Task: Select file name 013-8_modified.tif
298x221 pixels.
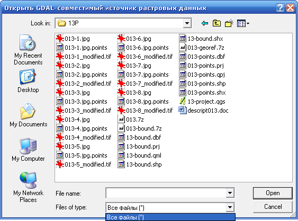Action: pyautogui.click(x=149, y=111)
